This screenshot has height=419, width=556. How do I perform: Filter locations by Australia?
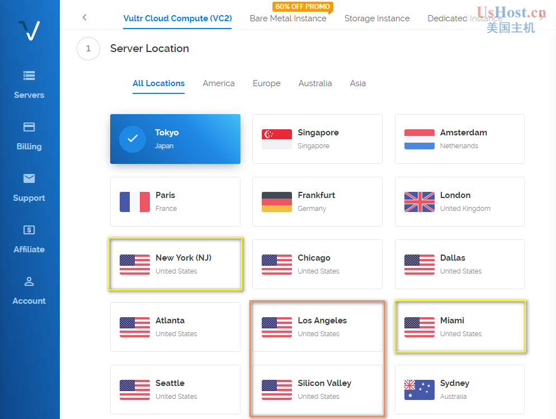[315, 83]
